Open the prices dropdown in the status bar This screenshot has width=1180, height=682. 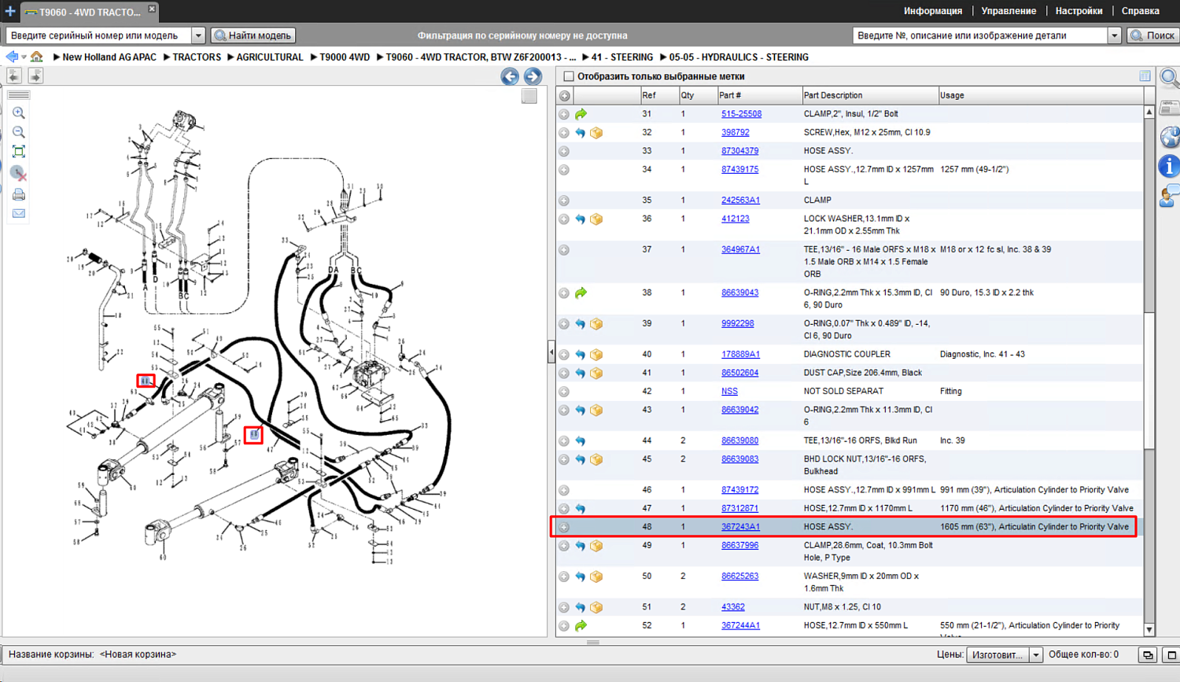click(x=1036, y=654)
